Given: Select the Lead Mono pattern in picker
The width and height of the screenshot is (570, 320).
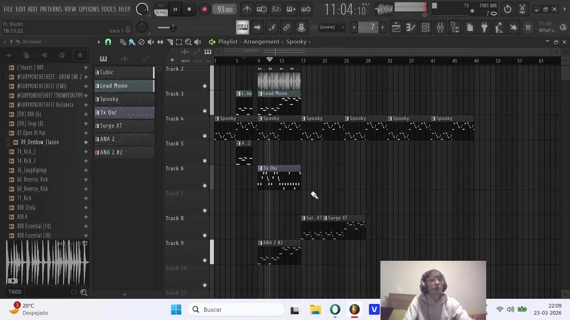Looking at the screenshot, I should tap(124, 86).
